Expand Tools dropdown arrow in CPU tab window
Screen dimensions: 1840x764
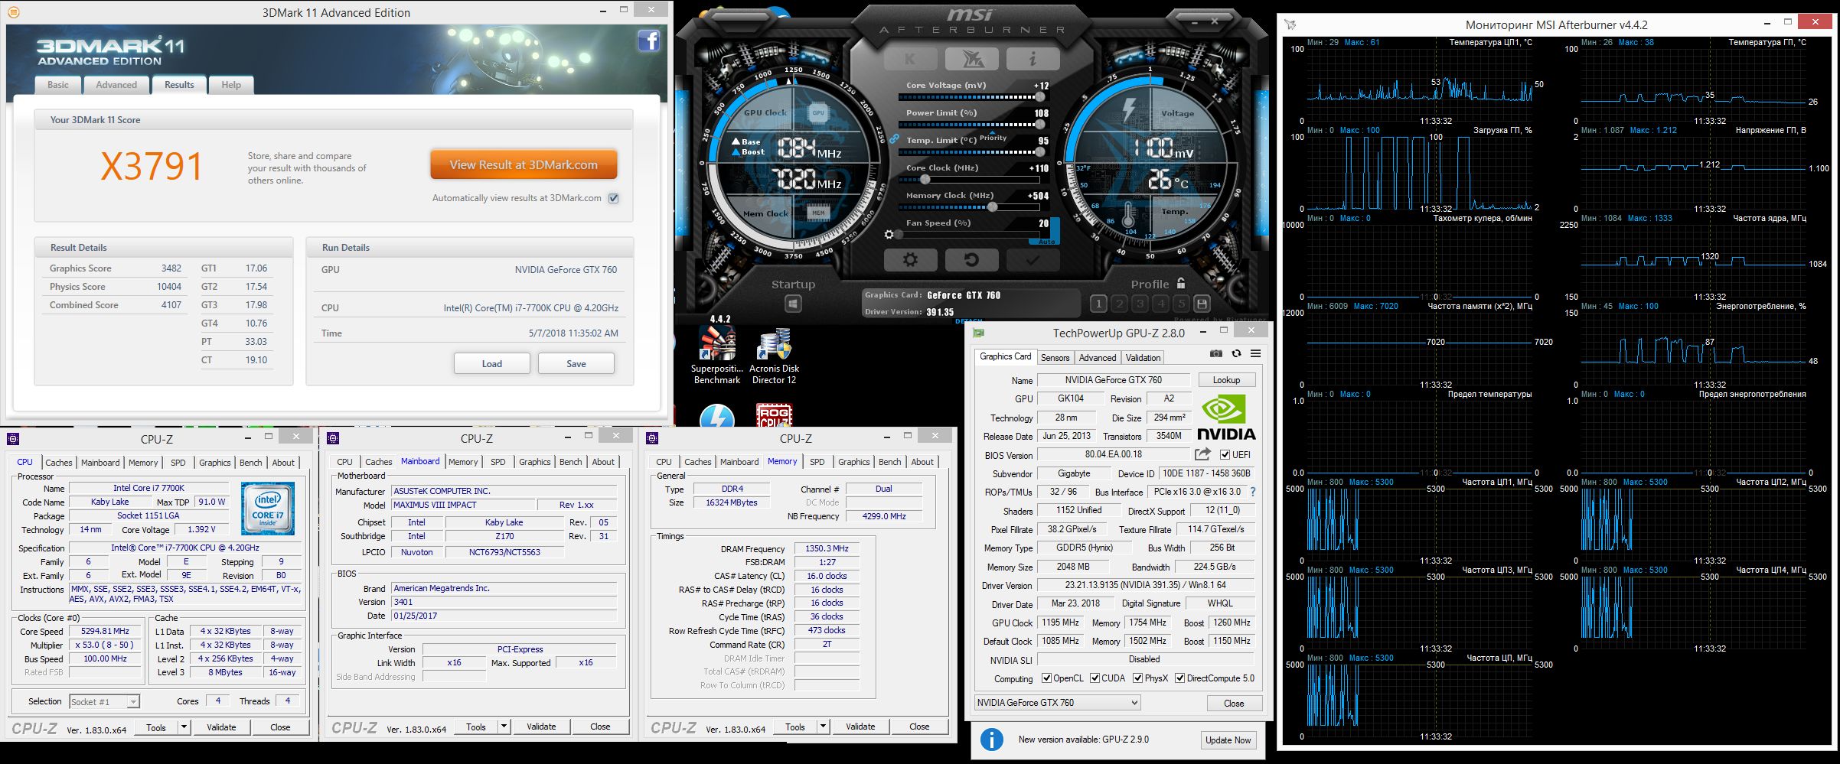[x=184, y=727]
